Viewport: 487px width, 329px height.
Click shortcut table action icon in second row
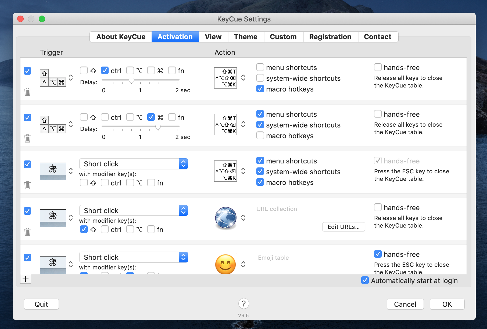(x=225, y=125)
